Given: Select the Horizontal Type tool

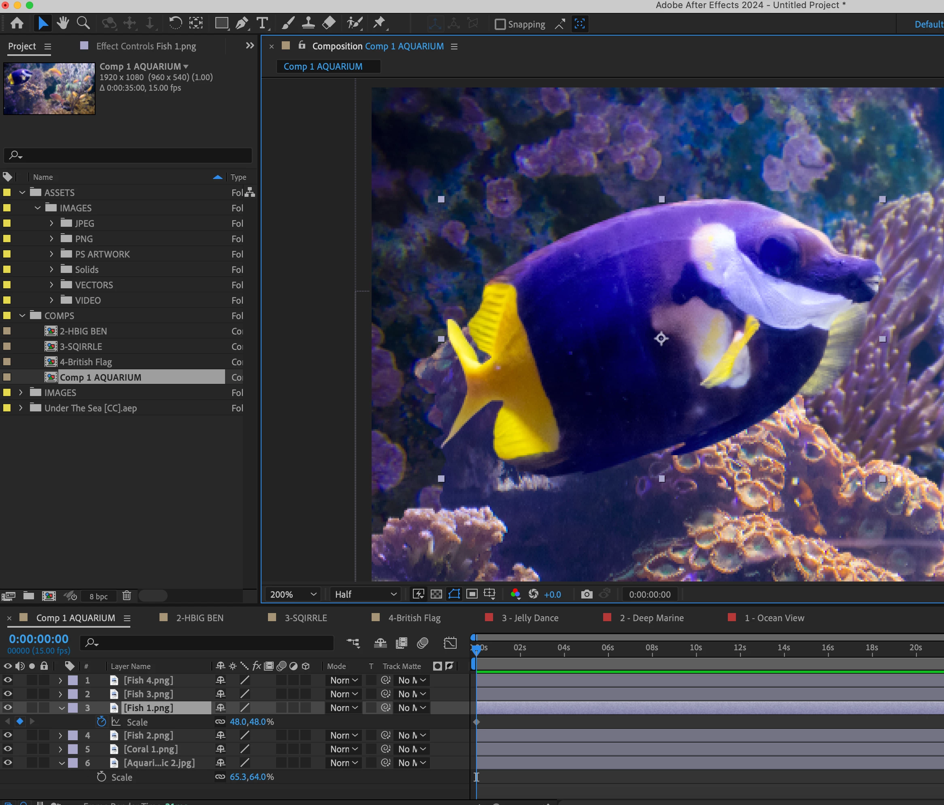Looking at the screenshot, I should [262, 23].
